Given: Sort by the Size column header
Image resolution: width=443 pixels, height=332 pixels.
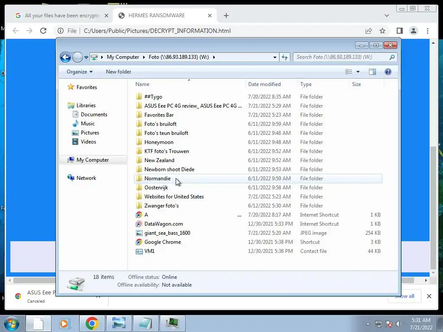Looking at the screenshot, I should point(356,84).
